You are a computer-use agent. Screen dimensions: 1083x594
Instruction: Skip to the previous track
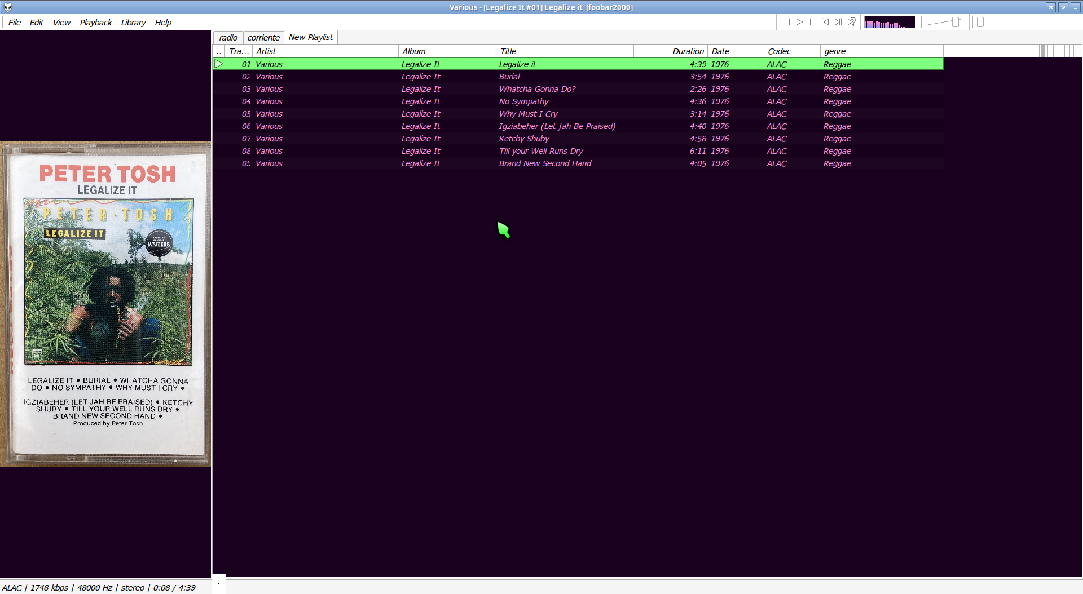click(825, 22)
